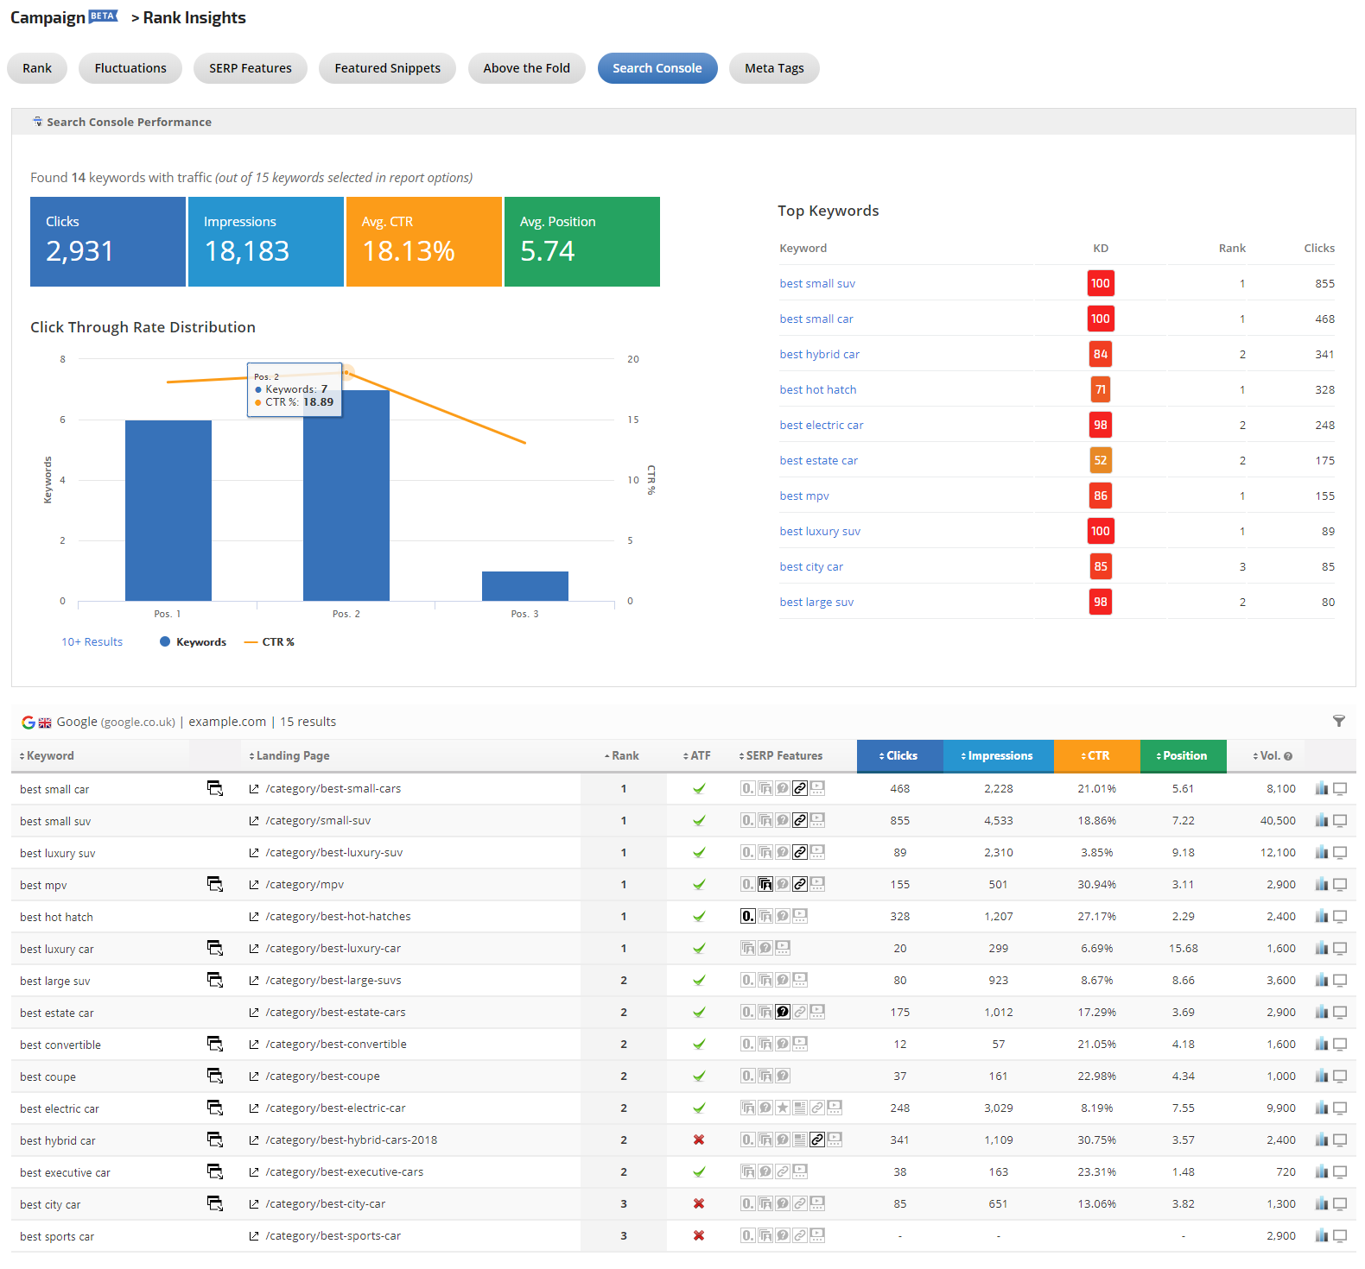Open external link icon for /category/best-hybrid-cars-2018
Image resolution: width=1365 pixels, height=1269 pixels.
[x=254, y=1140]
